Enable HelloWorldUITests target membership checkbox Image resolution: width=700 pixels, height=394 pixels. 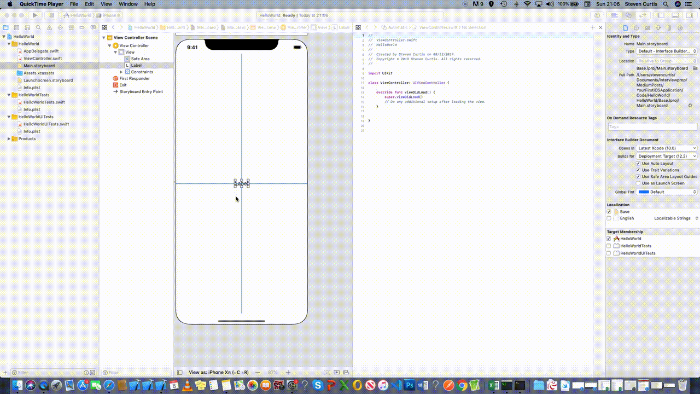(609, 253)
